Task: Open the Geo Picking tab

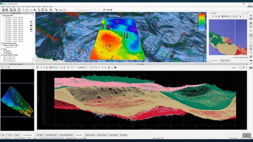Action: click(114, 135)
